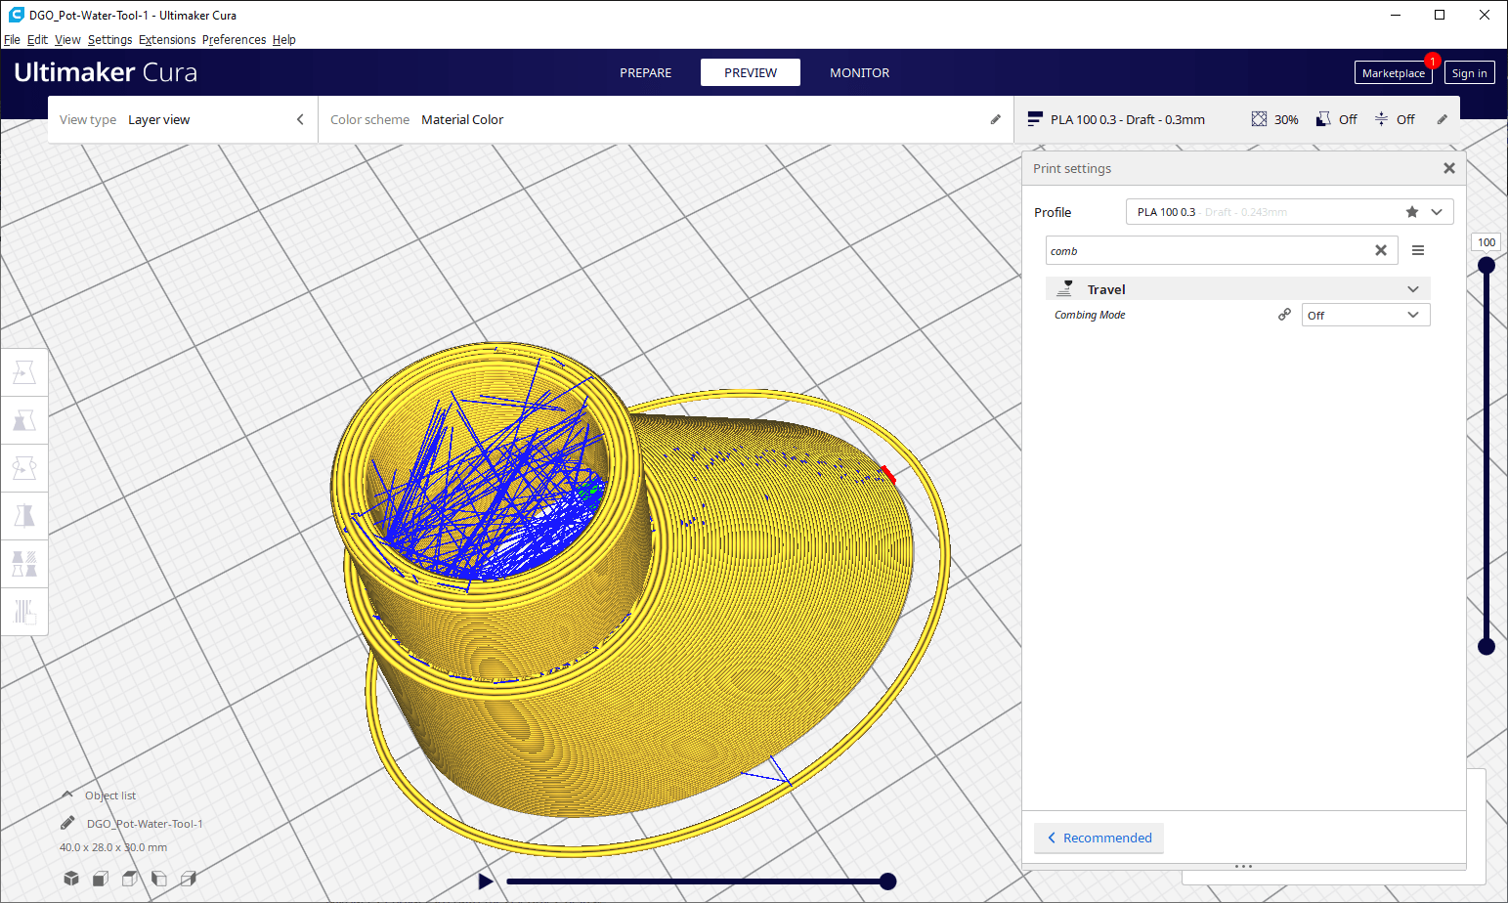Click the Sign in button

click(x=1469, y=73)
